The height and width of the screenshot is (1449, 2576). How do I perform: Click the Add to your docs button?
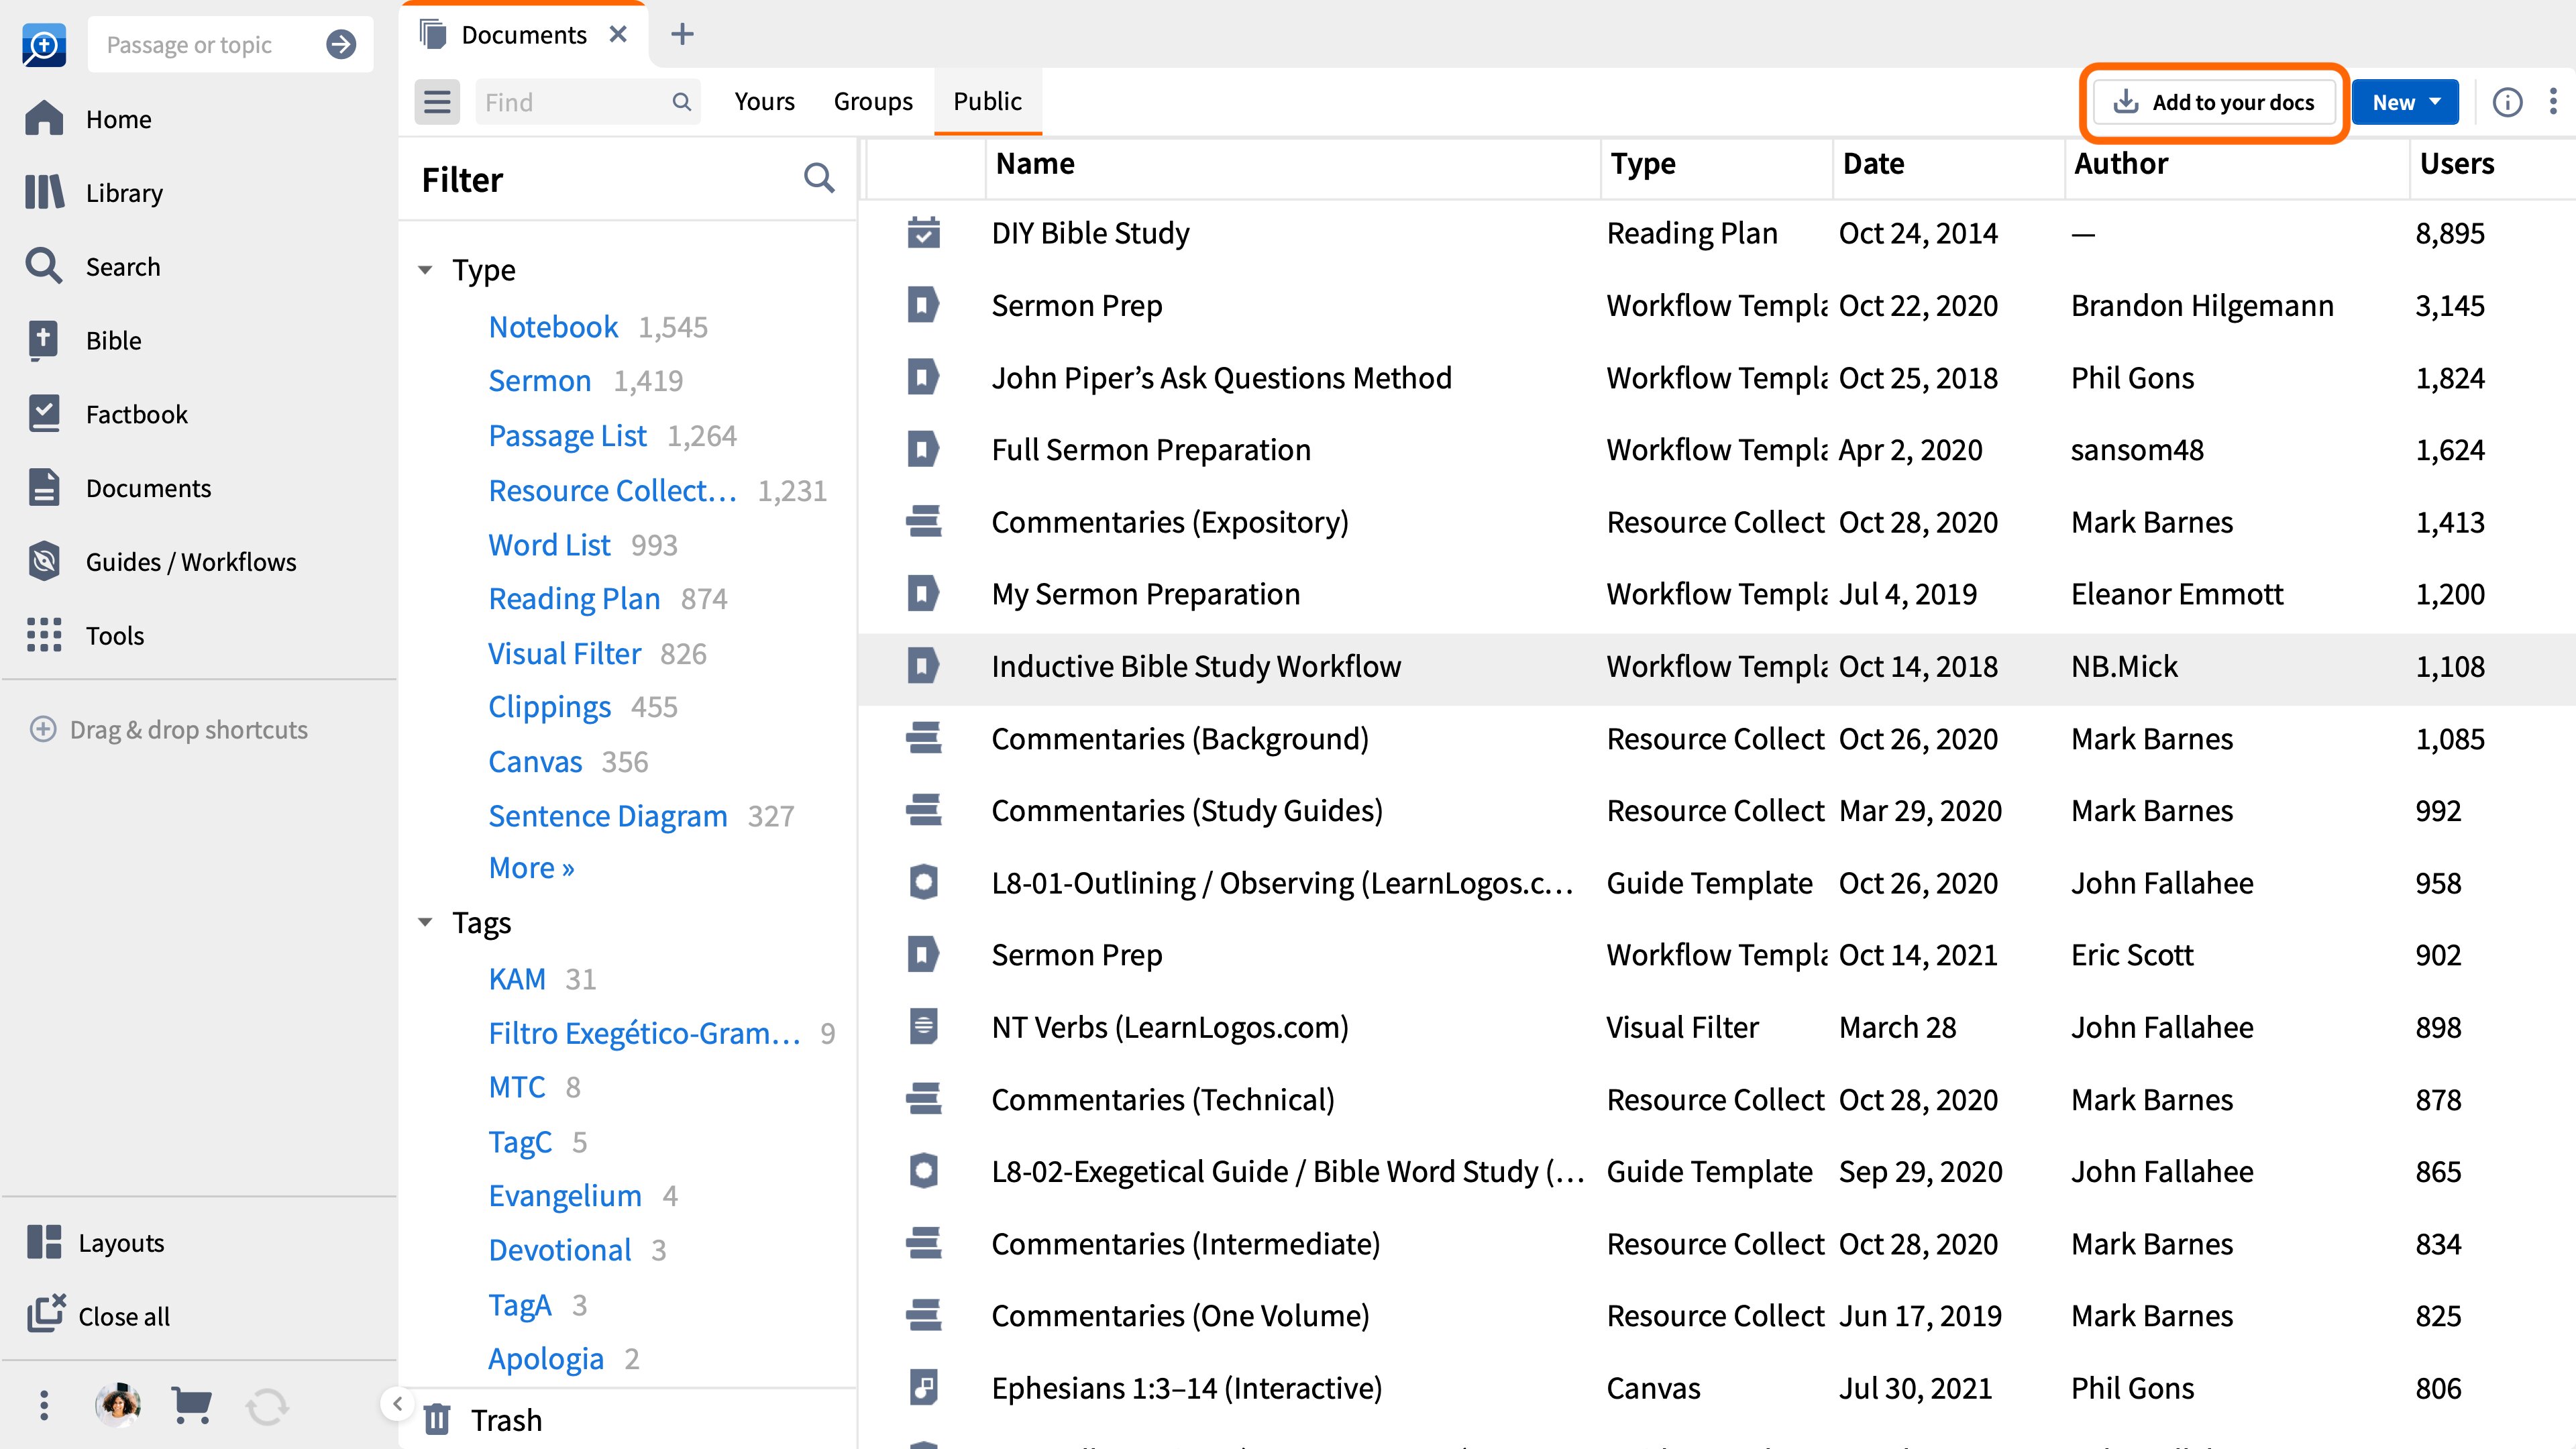point(2214,102)
